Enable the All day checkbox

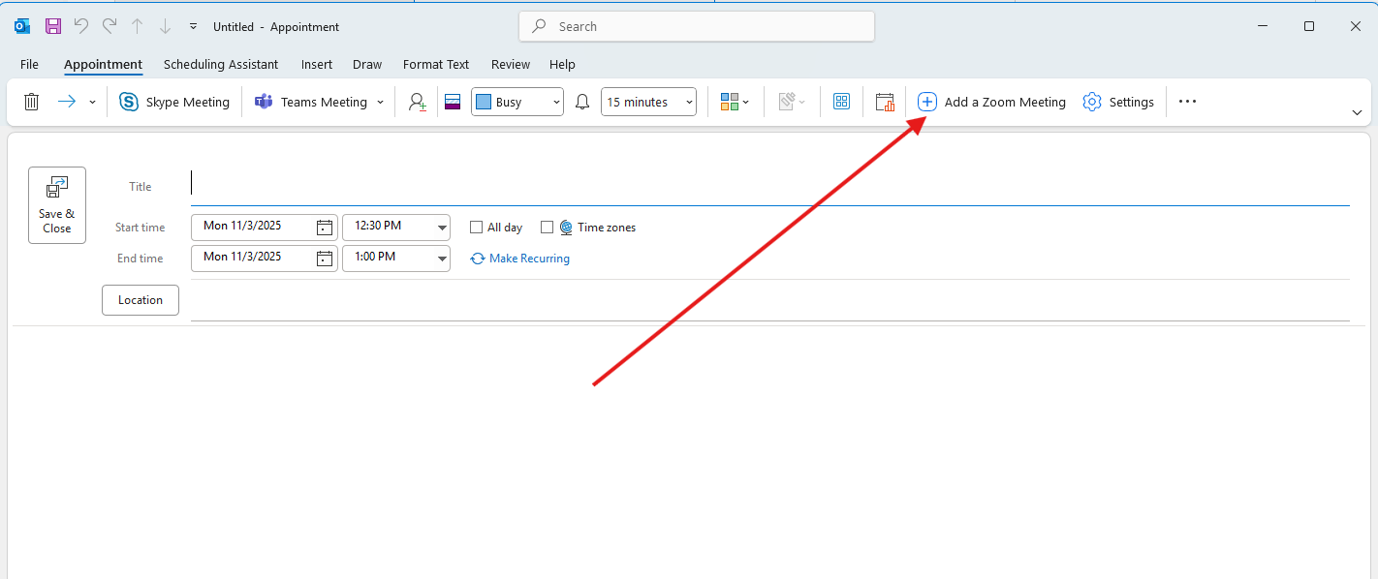point(476,228)
